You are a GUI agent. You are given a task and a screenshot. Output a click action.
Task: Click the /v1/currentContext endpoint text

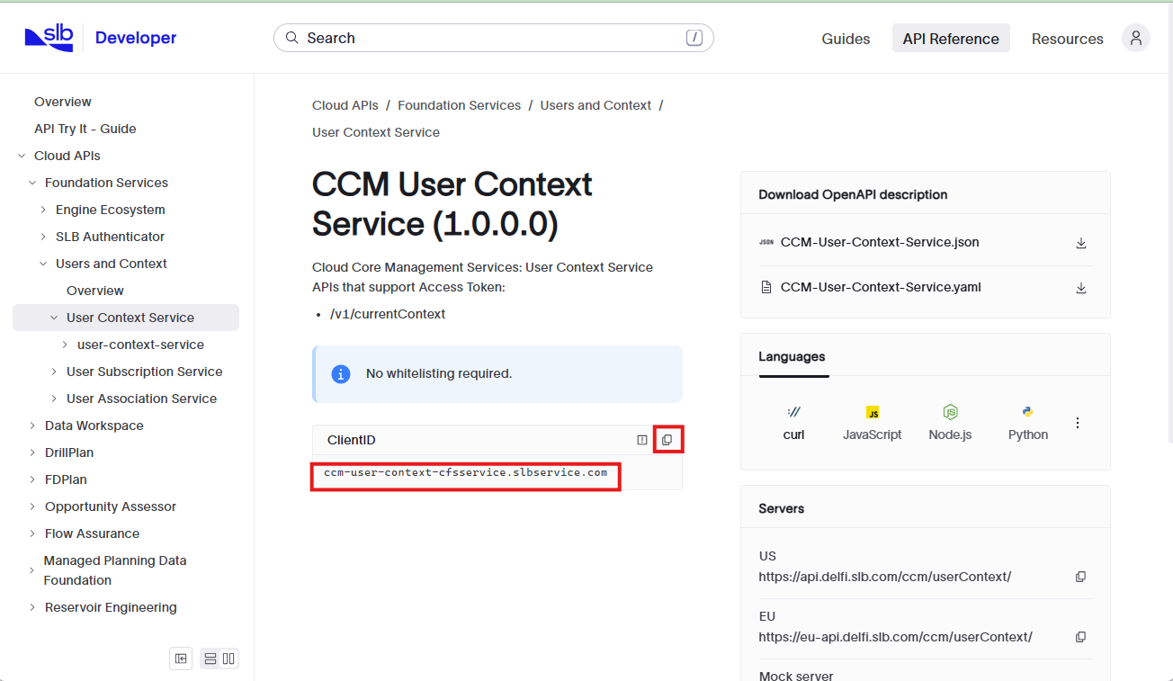point(388,314)
